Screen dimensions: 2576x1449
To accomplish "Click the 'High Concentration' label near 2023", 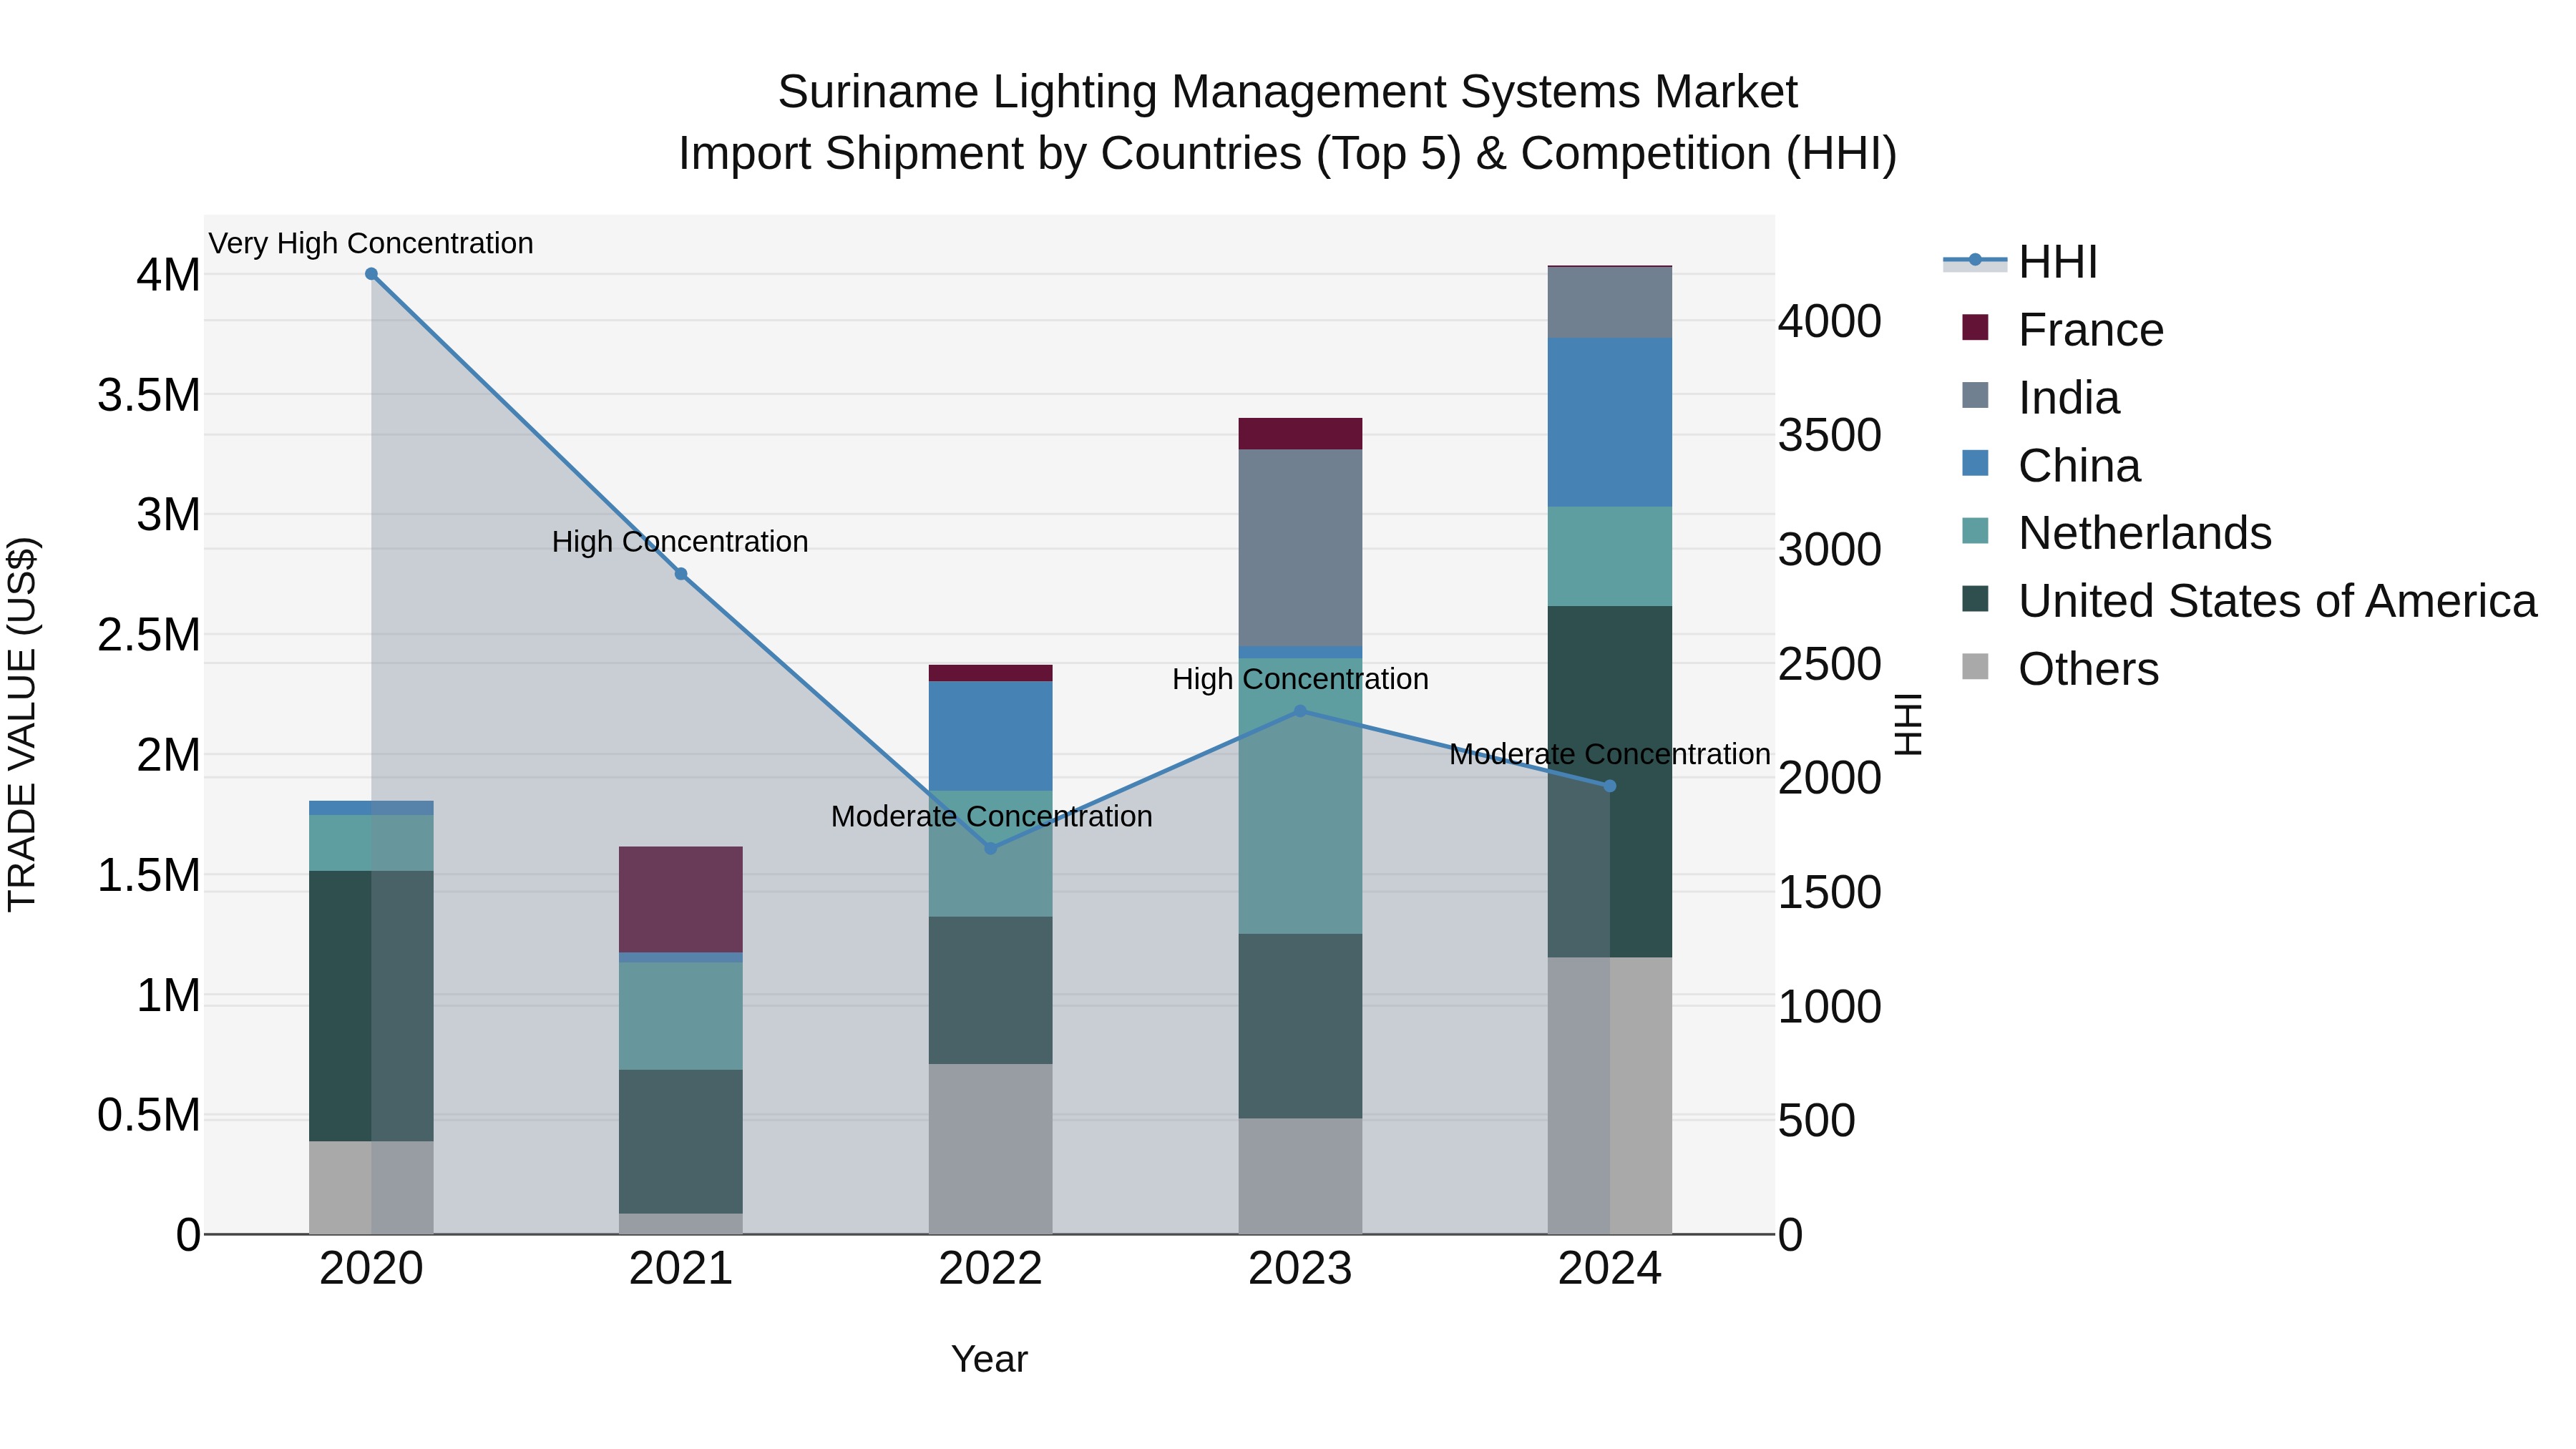I will tap(1300, 679).
